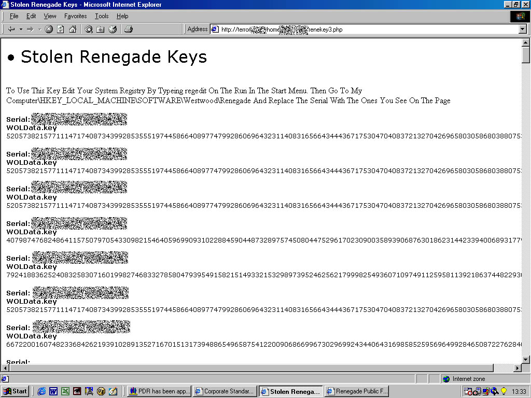Switch to 'Renegade Public F...' taskbar window
This screenshot has height=398, width=531.
pyautogui.click(x=357, y=391)
